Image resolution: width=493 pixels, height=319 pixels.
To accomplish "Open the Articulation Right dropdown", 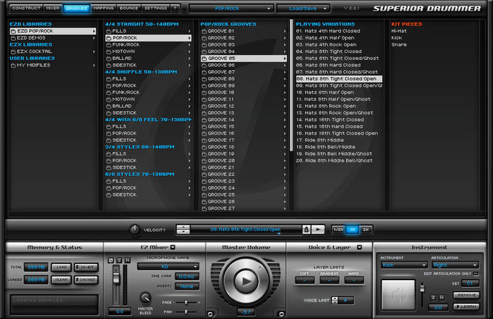I will [455, 265].
